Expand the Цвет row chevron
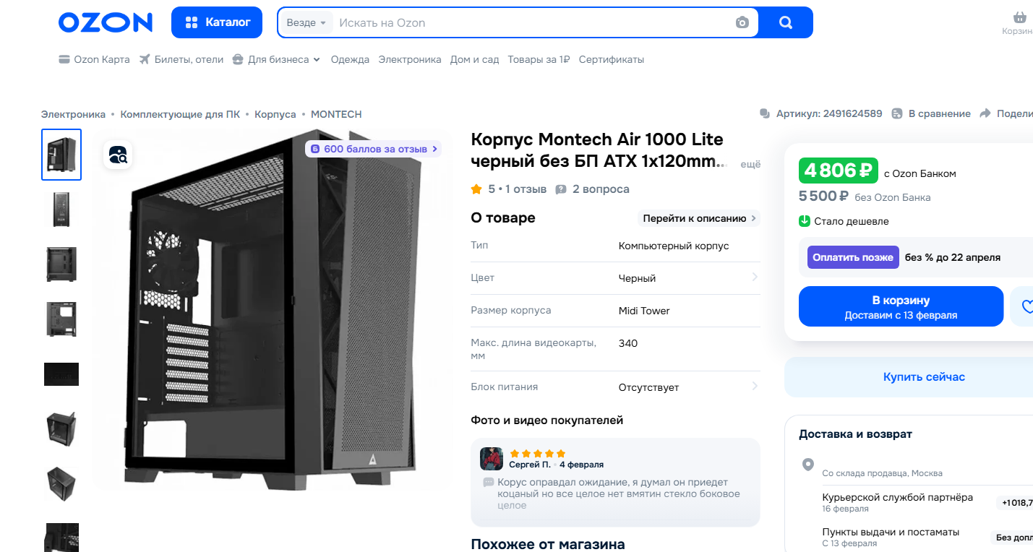Screen dimensions: 1033x552 click(x=755, y=277)
